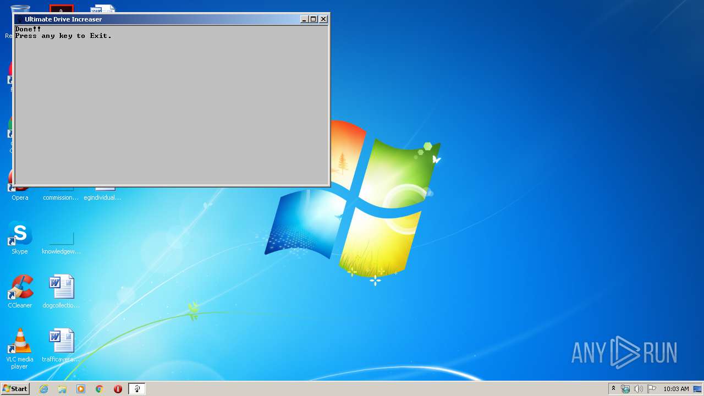Screen dimensions: 704x396
Task: Select the Skype desktop shortcut
Action: tap(20, 238)
